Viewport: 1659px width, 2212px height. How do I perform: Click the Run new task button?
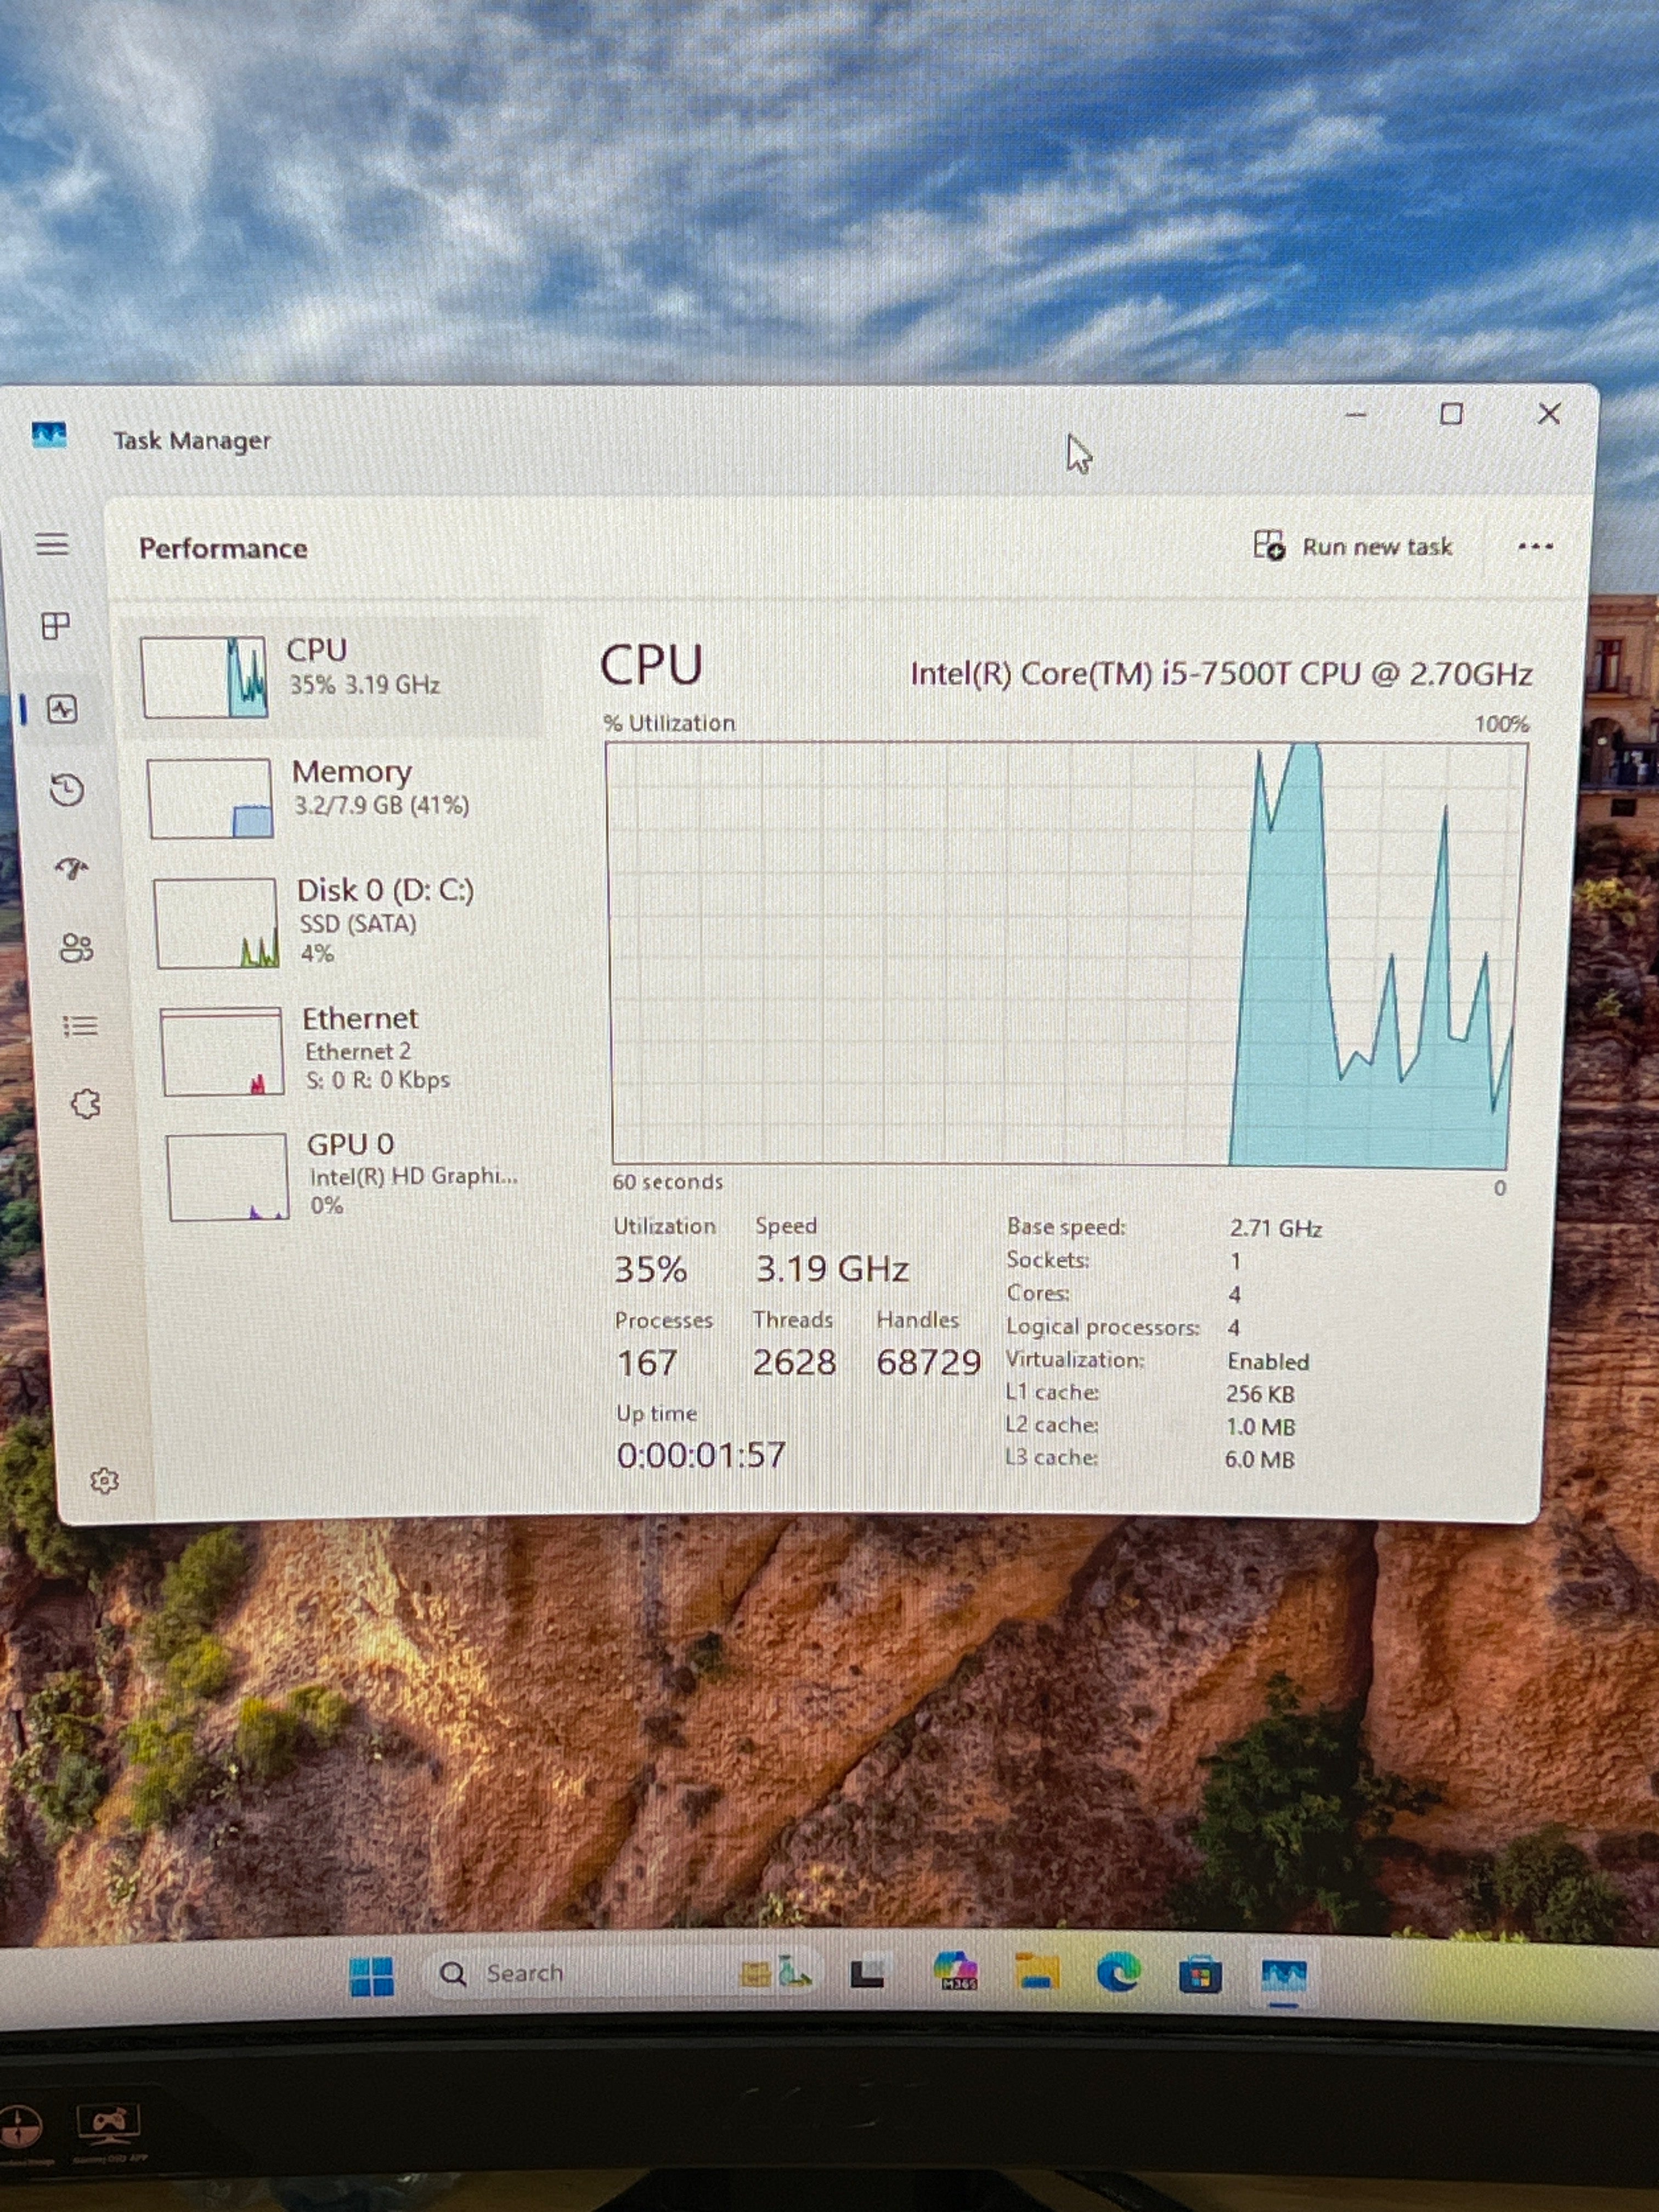coord(1353,546)
